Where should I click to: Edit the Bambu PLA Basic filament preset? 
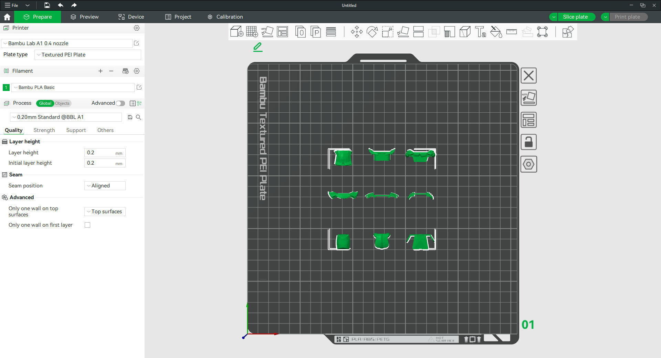coord(139,87)
